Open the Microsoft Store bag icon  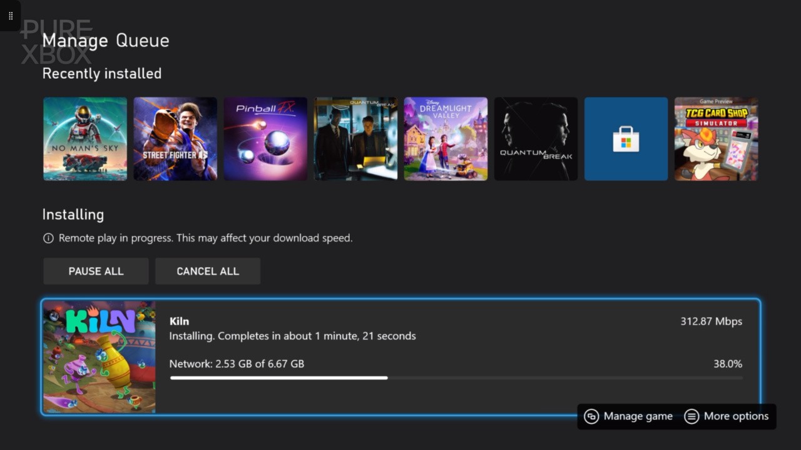tap(626, 138)
